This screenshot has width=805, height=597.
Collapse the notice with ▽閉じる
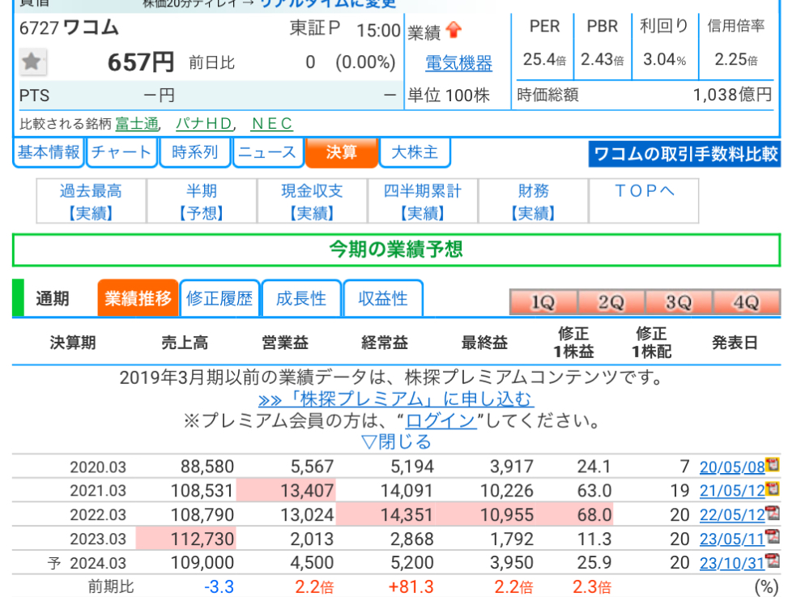(396, 442)
